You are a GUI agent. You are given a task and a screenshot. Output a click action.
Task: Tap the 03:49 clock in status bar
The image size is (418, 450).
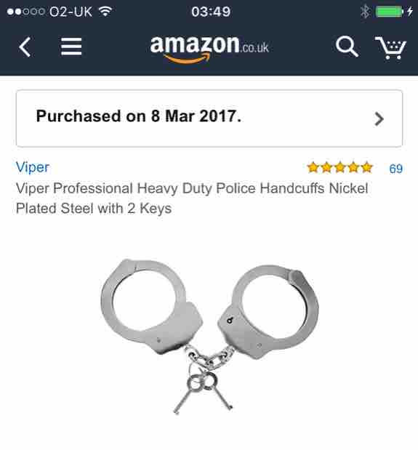click(211, 12)
